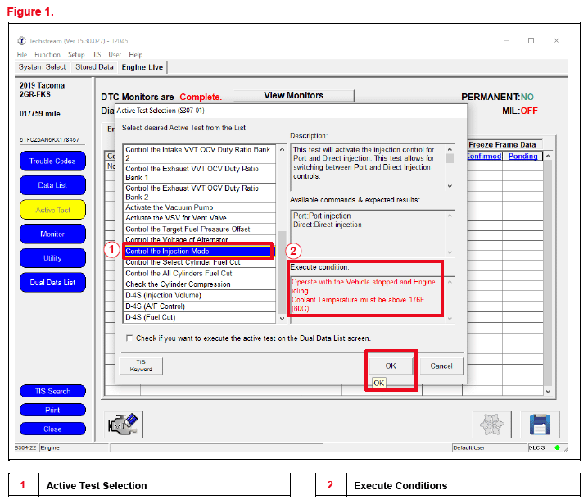Open the TIS menu
The width and height of the screenshot is (588, 504).
[x=97, y=55]
